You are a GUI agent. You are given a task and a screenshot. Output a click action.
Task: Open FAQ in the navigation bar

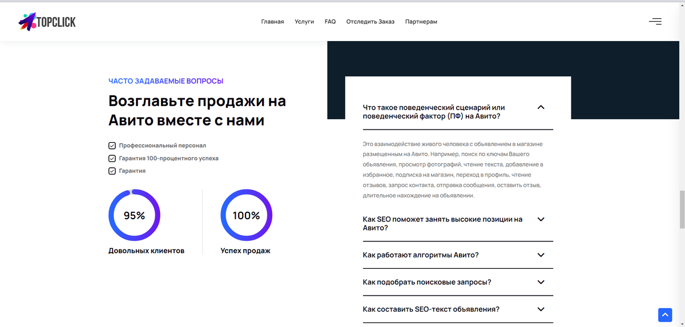click(x=330, y=22)
